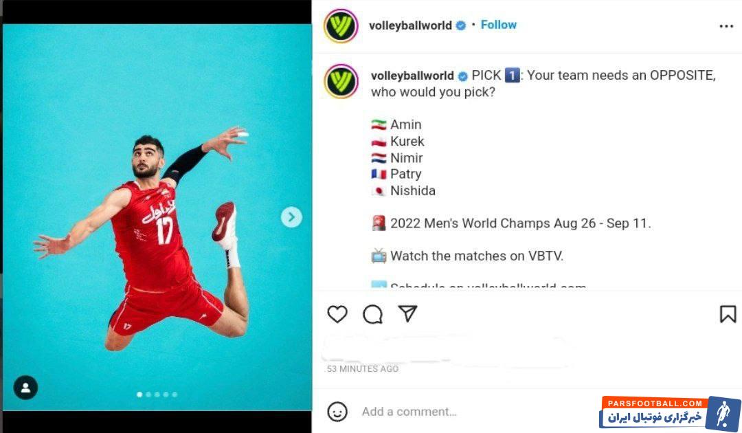This screenshot has height=433, width=742.
Task: Open the emoji picker smiley icon
Action: (x=337, y=411)
